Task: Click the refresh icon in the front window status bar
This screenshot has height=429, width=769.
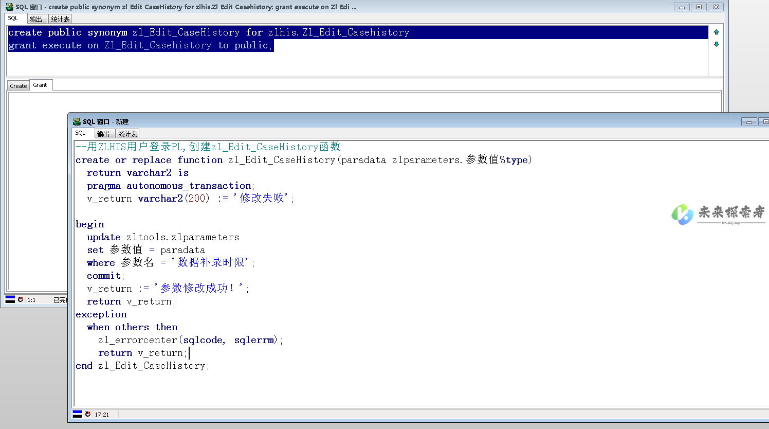Action: 88,414
